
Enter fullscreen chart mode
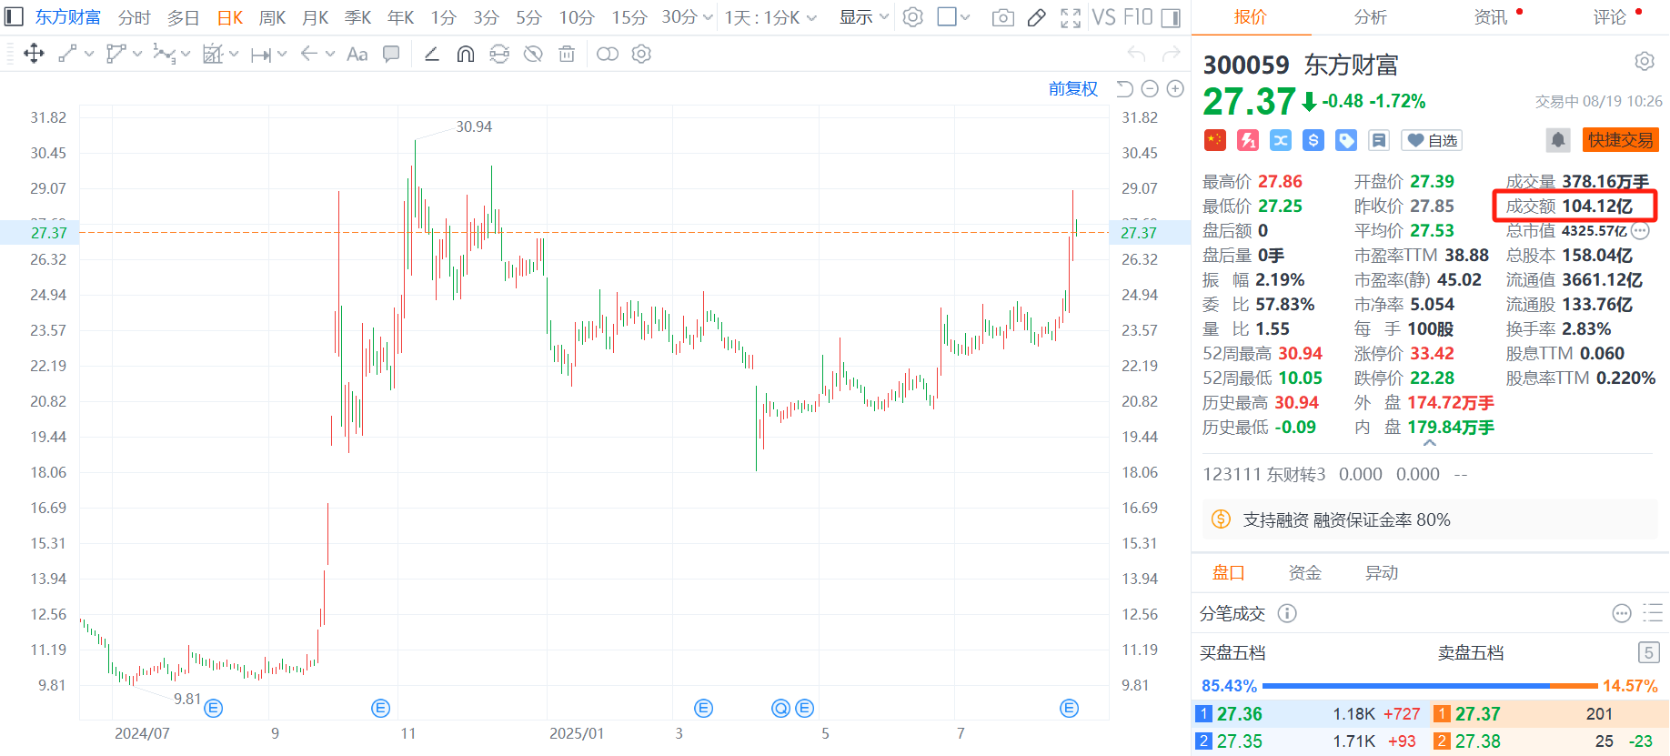[1071, 17]
